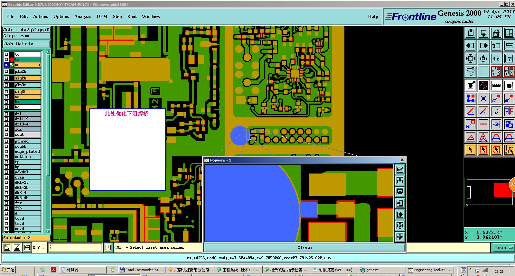Viewport: 515px width, 276px height.
Task: Select the rectangle area selection arrow tool
Action: 483,150
